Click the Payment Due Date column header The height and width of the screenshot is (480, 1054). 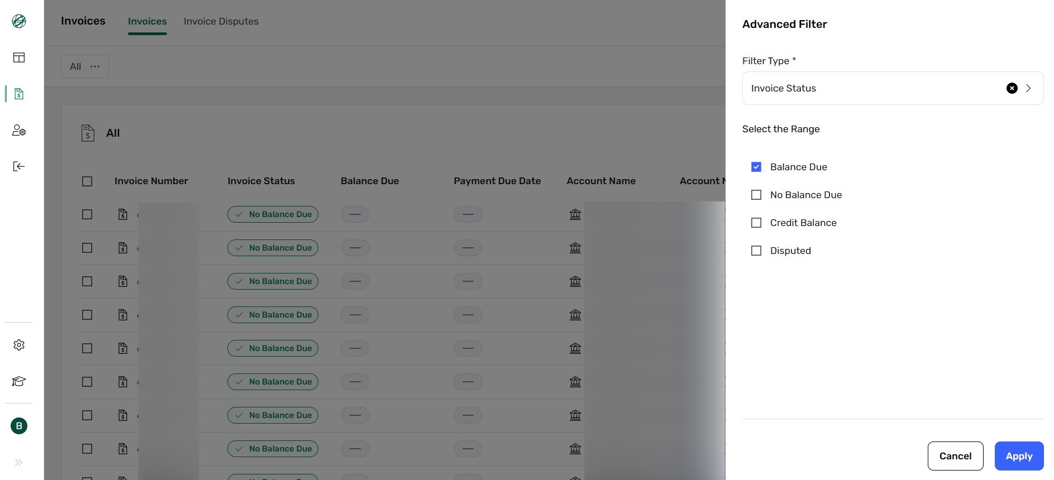(497, 181)
